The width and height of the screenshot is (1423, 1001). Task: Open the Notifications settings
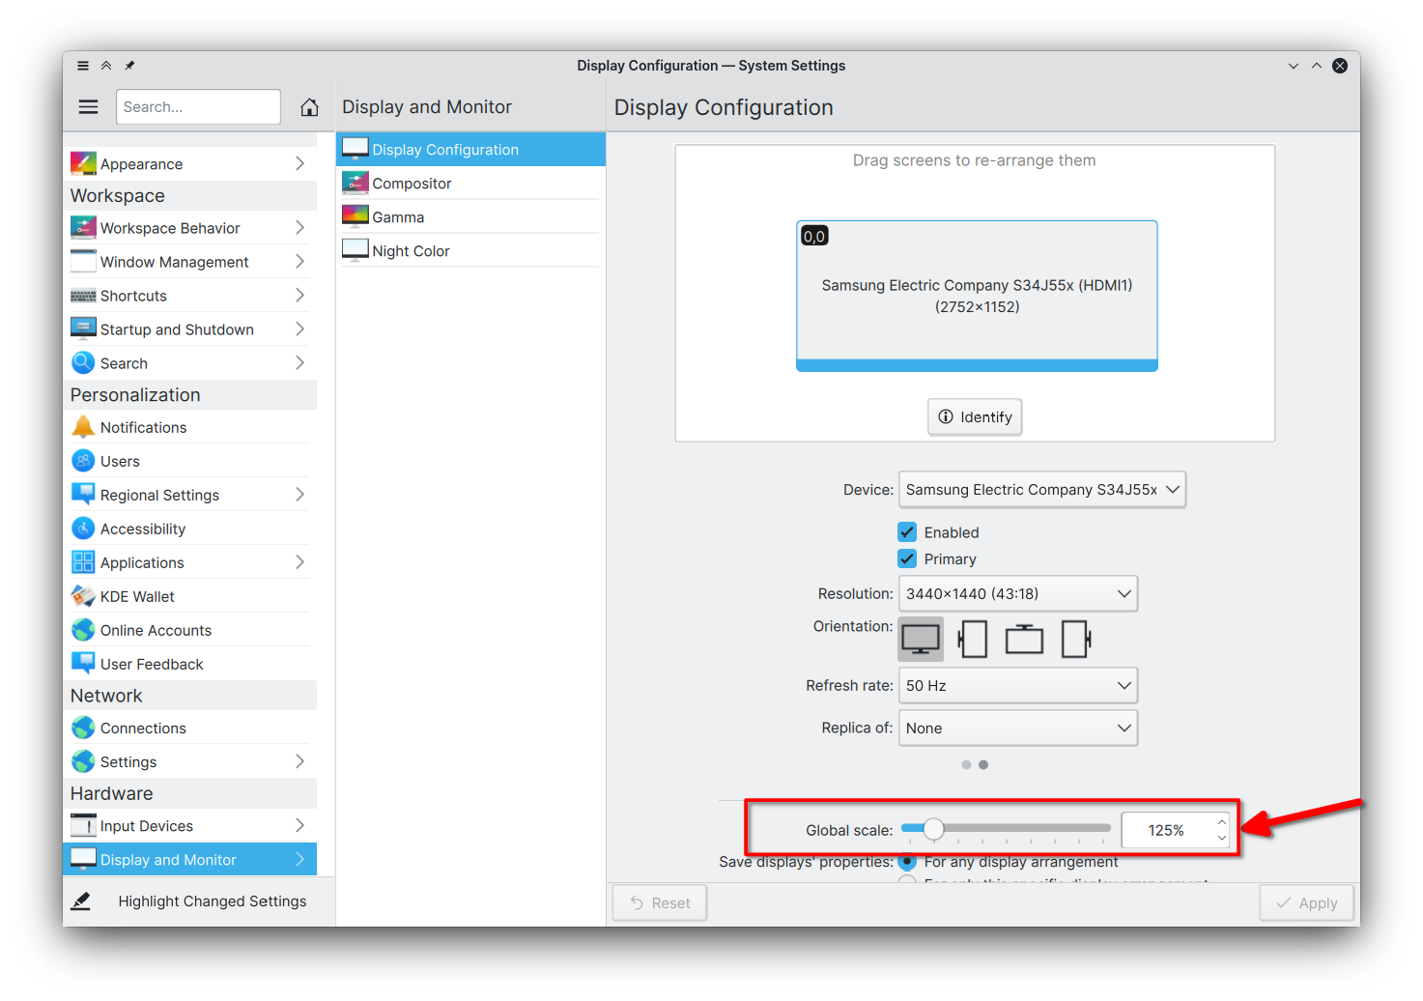pyautogui.click(x=143, y=426)
